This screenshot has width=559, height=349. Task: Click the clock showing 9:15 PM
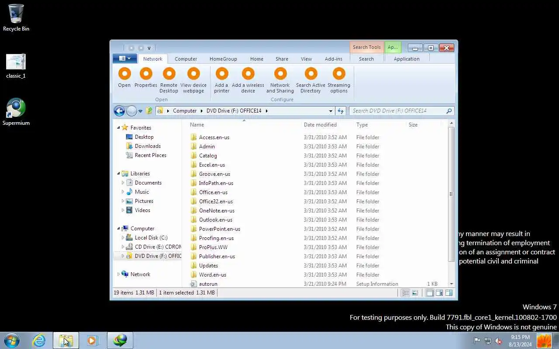tap(520, 337)
